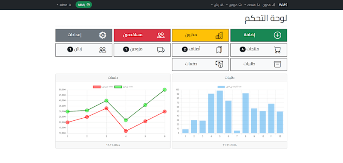Image resolution: width=343 pixels, height=163 pixels.
Task: Click the month 4 bar in the طلبيات chart
Action: 211,114
